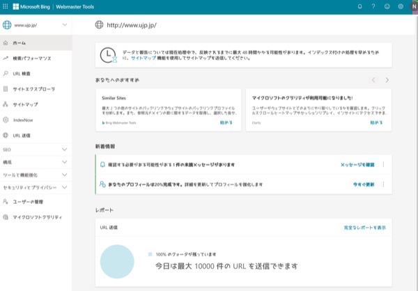Image resolution: width=418 pixels, height=291 pixels.
Task: Click the profile icon in profile completion row
Action: point(102,184)
